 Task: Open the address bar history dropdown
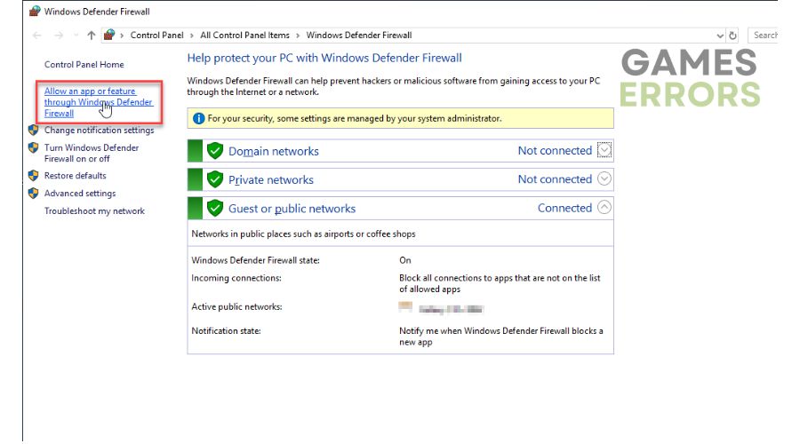720,36
